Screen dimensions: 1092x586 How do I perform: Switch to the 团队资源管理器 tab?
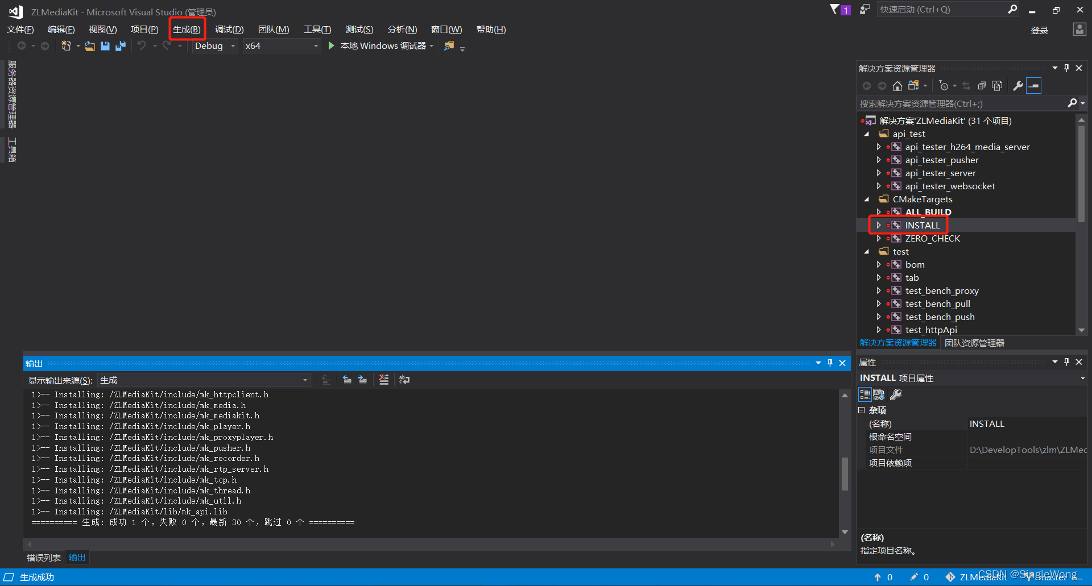pyautogui.click(x=974, y=343)
